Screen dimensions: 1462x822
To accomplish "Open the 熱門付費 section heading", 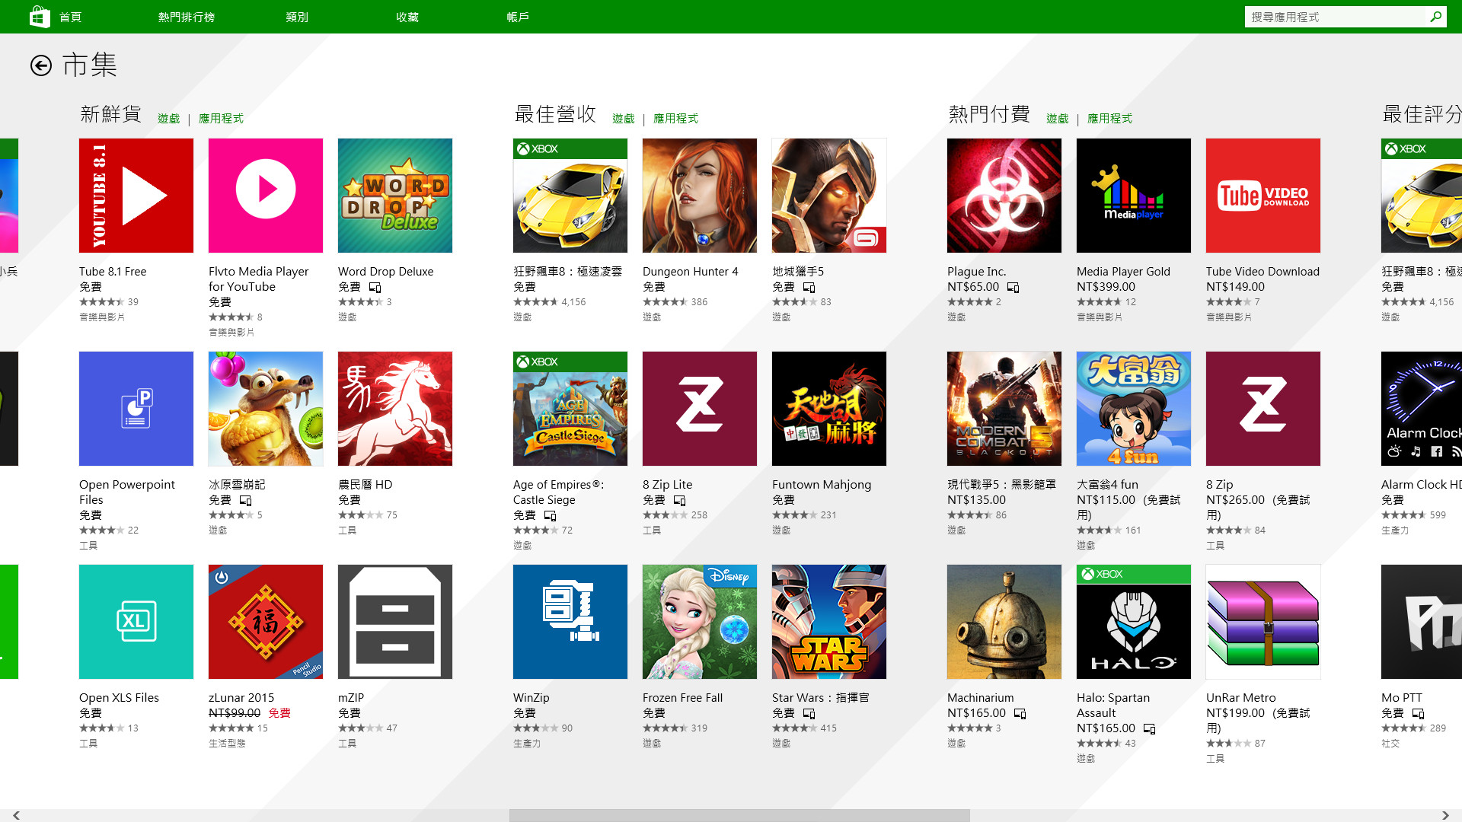I will tap(989, 114).
